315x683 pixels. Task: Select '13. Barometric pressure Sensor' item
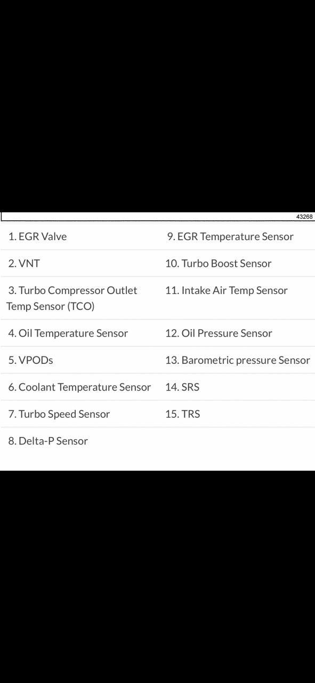point(238,360)
